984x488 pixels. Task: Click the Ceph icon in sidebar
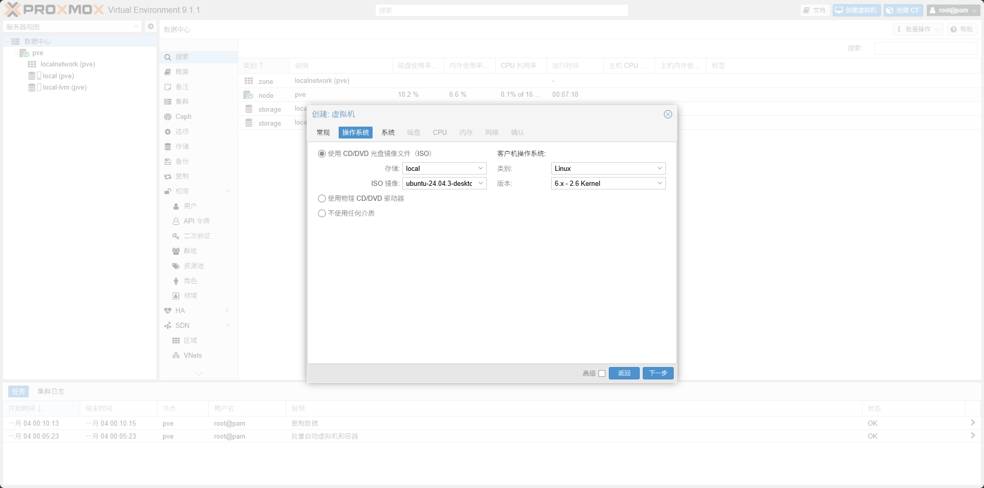[168, 117]
